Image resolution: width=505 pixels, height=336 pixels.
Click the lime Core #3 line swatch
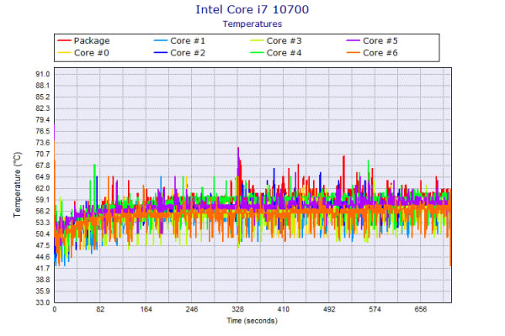[257, 40]
